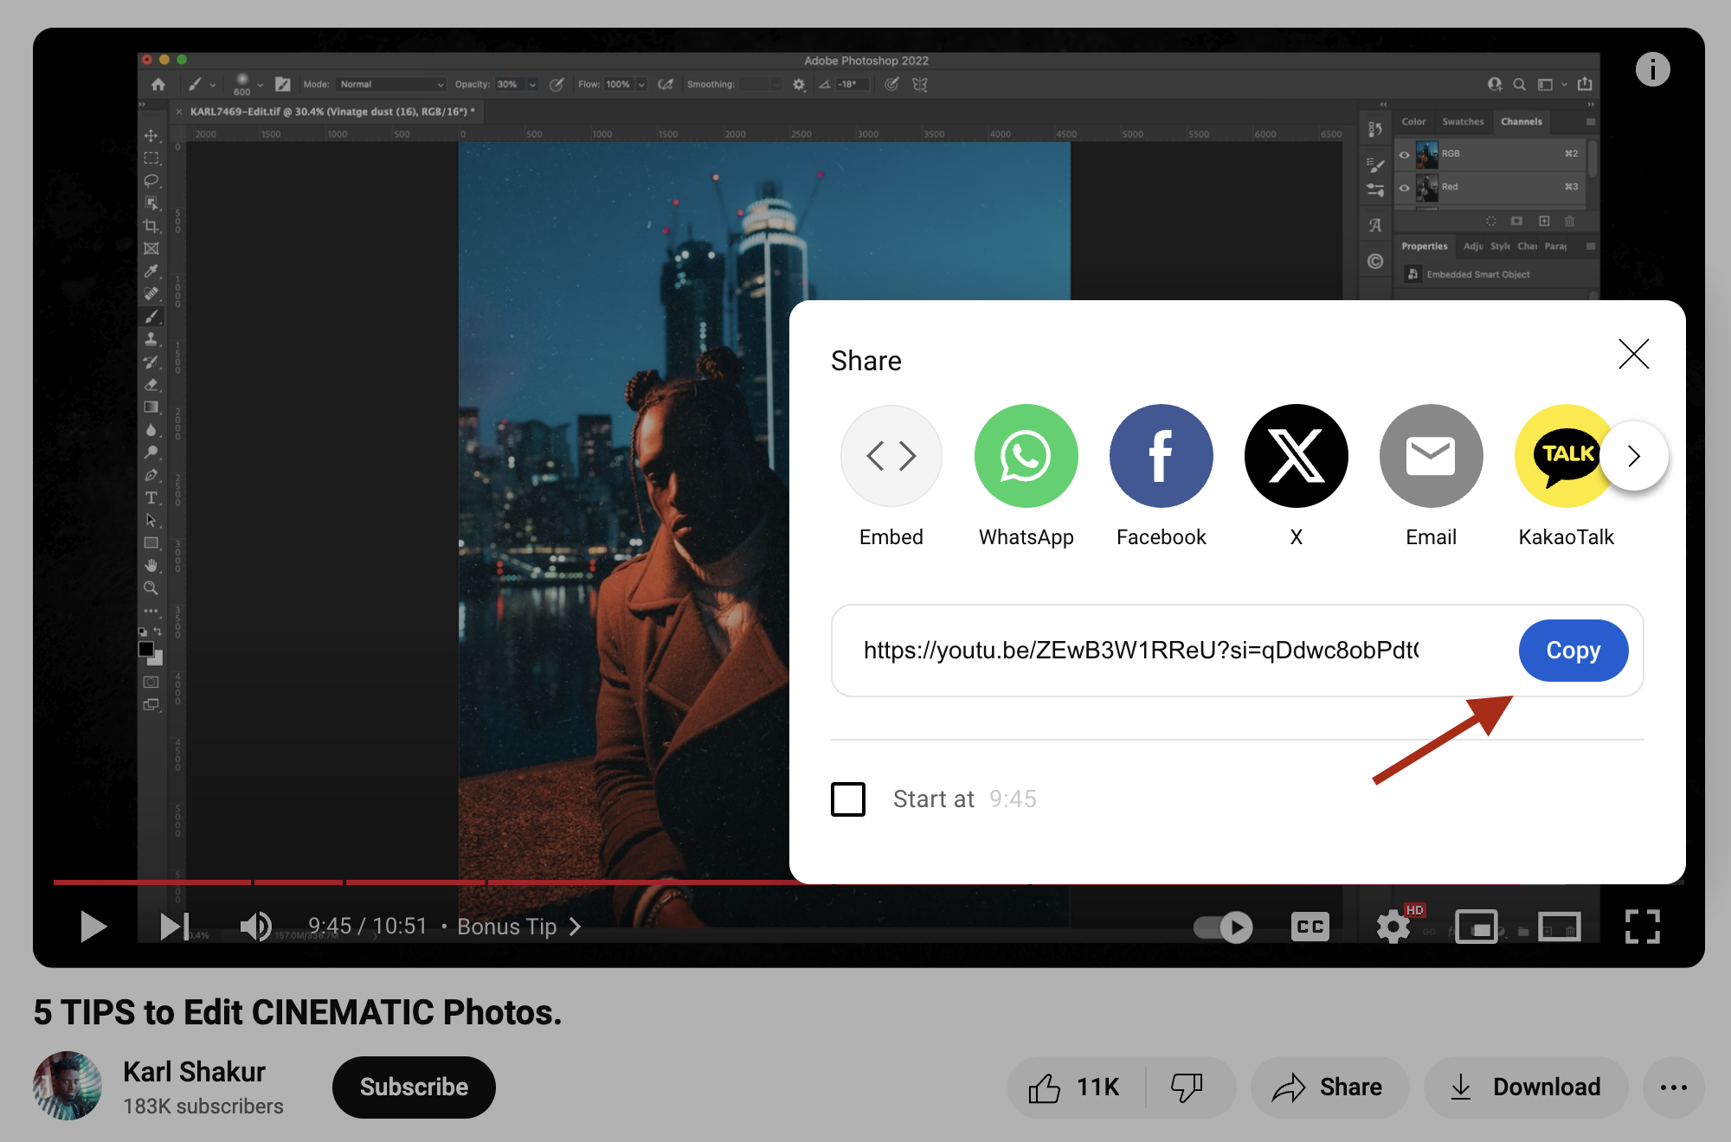Select the Move tool in Photoshop

tap(151, 136)
